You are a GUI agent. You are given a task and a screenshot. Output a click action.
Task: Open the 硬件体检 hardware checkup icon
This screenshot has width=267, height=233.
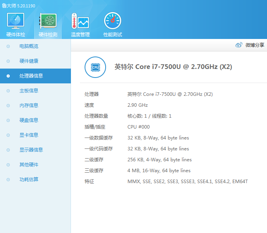(x=16, y=21)
